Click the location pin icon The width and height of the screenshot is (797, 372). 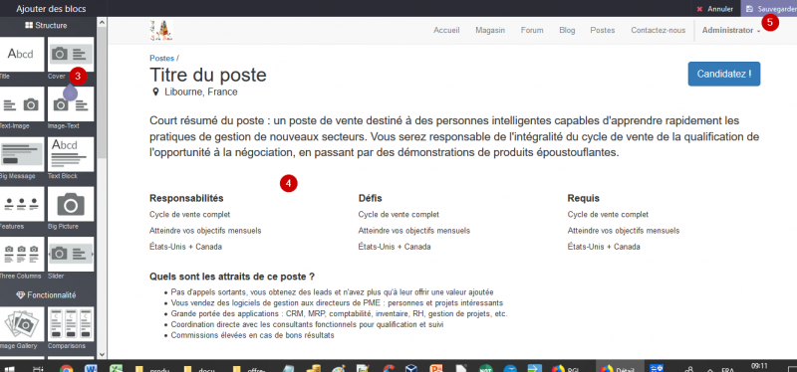pyautogui.click(x=155, y=92)
